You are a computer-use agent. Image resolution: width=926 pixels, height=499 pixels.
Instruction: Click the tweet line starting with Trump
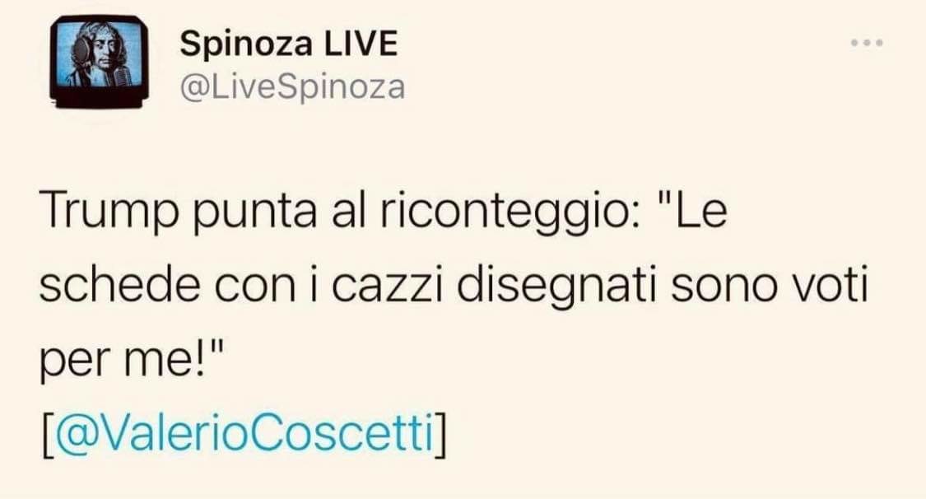coord(383,212)
